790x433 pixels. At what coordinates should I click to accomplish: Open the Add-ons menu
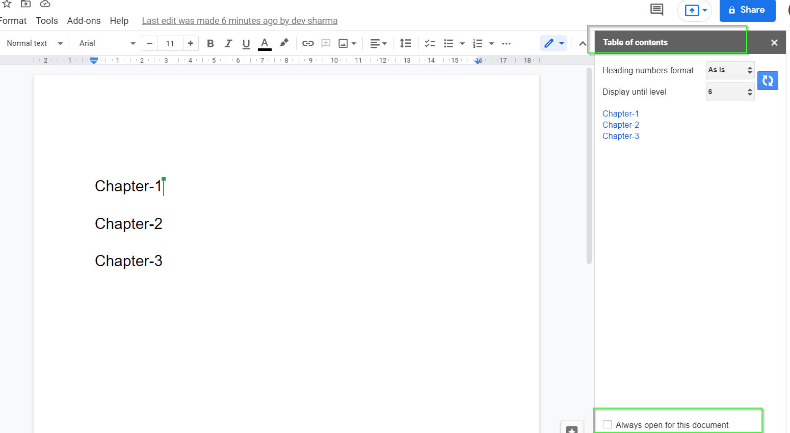84,20
